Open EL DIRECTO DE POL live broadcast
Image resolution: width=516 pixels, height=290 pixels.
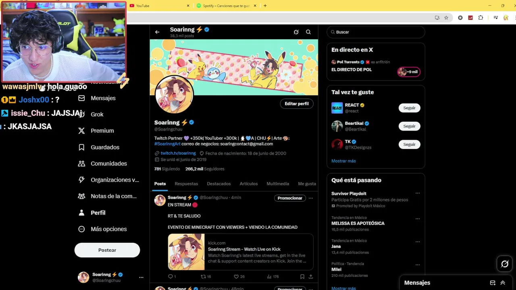click(352, 70)
